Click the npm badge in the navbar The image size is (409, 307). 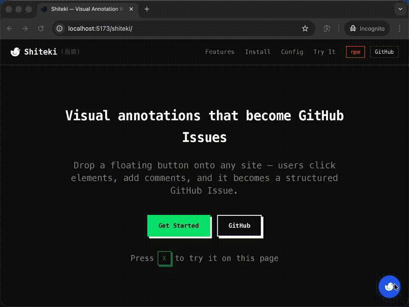tap(355, 52)
